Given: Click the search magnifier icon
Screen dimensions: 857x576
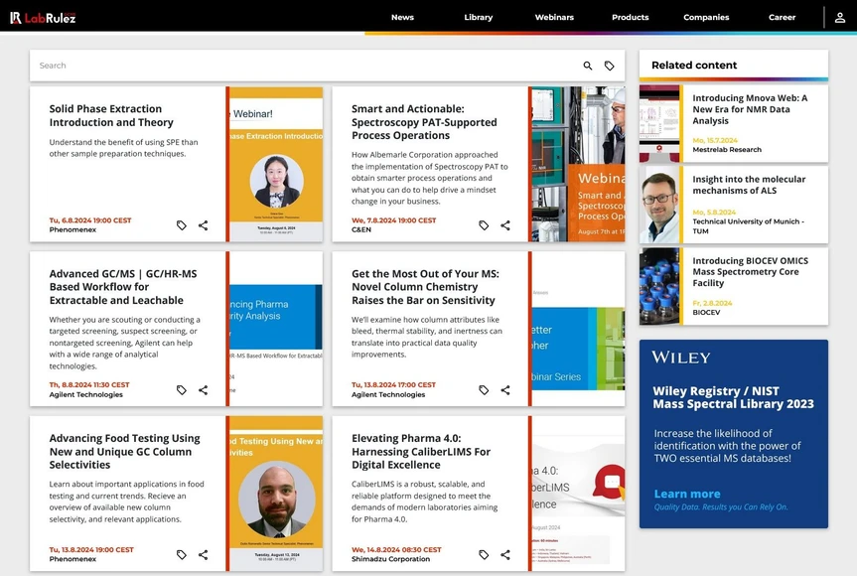Looking at the screenshot, I should pos(588,66).
